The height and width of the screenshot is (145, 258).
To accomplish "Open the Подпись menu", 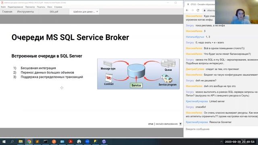I will coord(41,7).
